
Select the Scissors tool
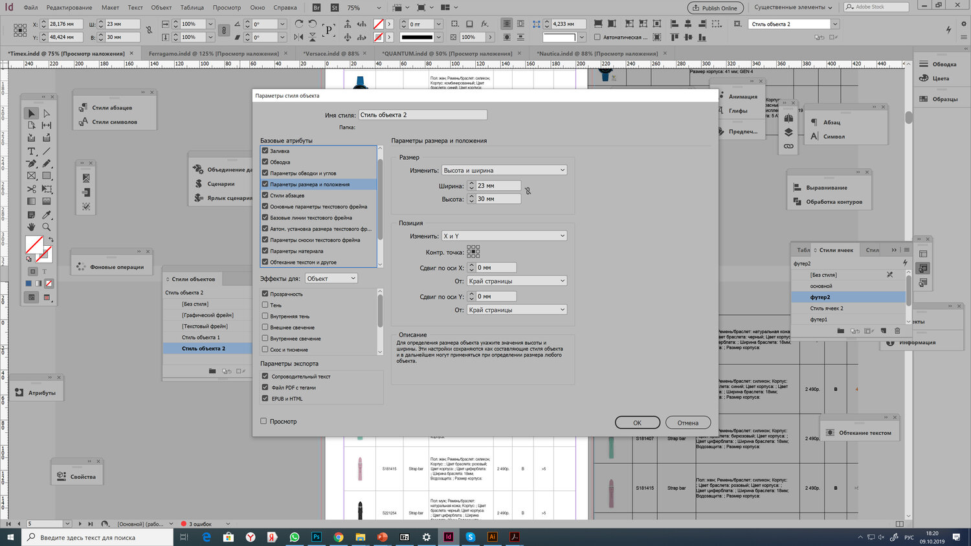tap(31, 189)
